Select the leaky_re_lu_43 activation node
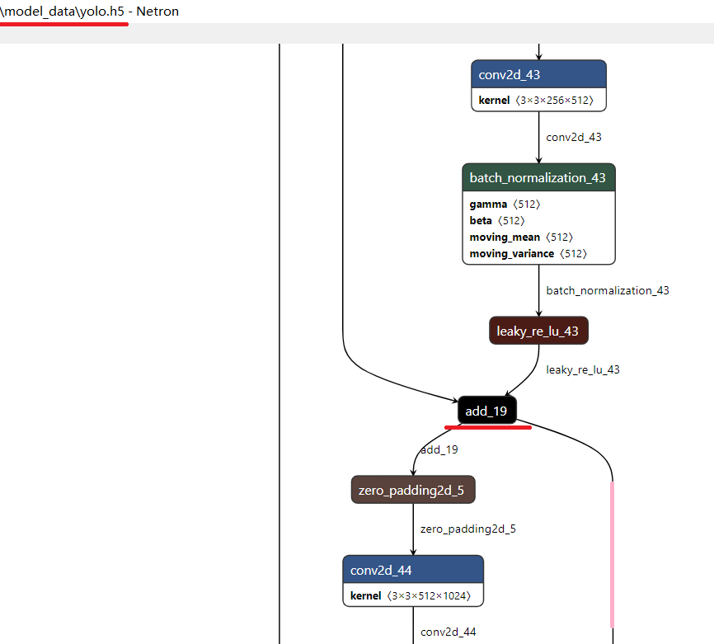Image resolution: width=714 pixels, height=644 pixels. point(538,330)
